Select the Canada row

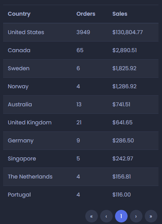pyautogui.click(x=81, y=50)
